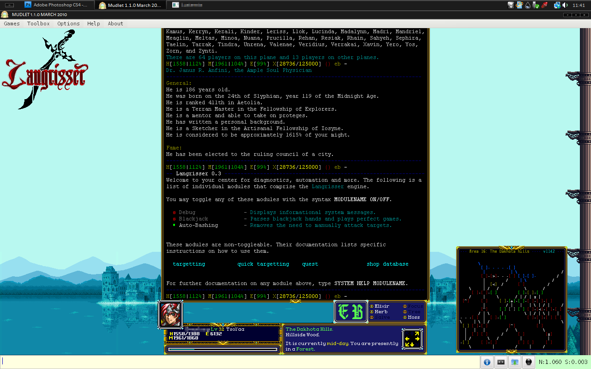Click the green EB balance indicator
Screen dimensions: 591x369
tap(350, 312)
